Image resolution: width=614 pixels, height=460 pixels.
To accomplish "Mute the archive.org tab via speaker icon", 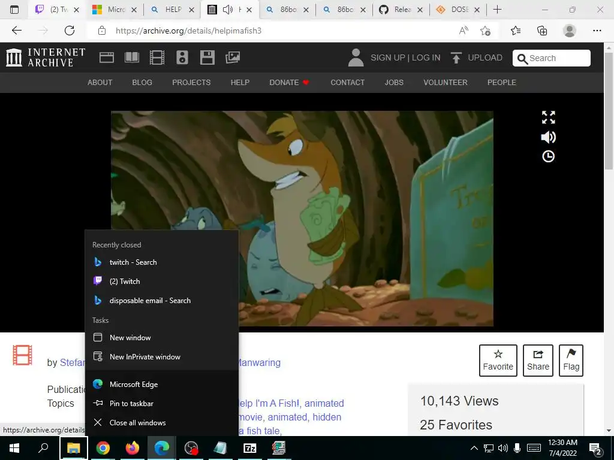I will click(x=227, y=10).
